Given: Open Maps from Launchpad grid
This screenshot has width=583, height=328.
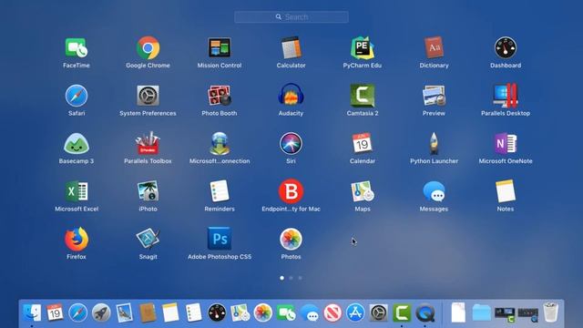Looking at the screenshot, I should tap(363, 191).
